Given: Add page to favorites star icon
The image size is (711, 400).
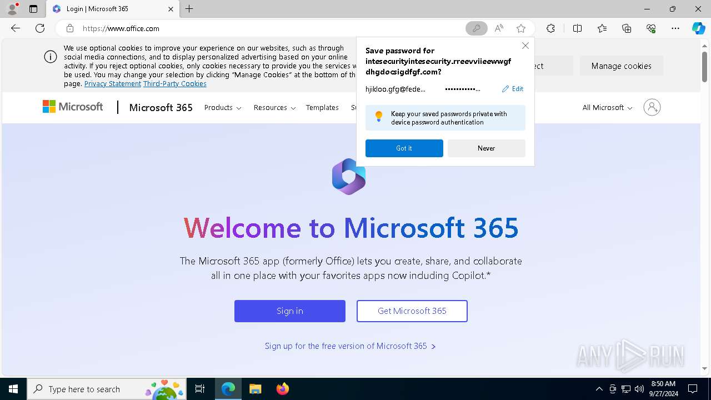Looking at the screenshot, I should click(x=521, y=28).
